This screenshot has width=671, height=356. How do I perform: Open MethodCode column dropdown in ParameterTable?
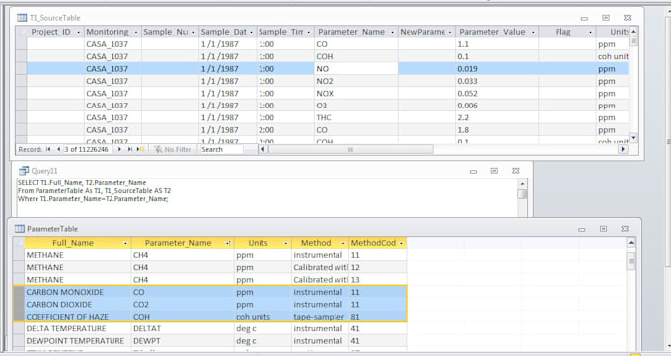coord(401,243)
